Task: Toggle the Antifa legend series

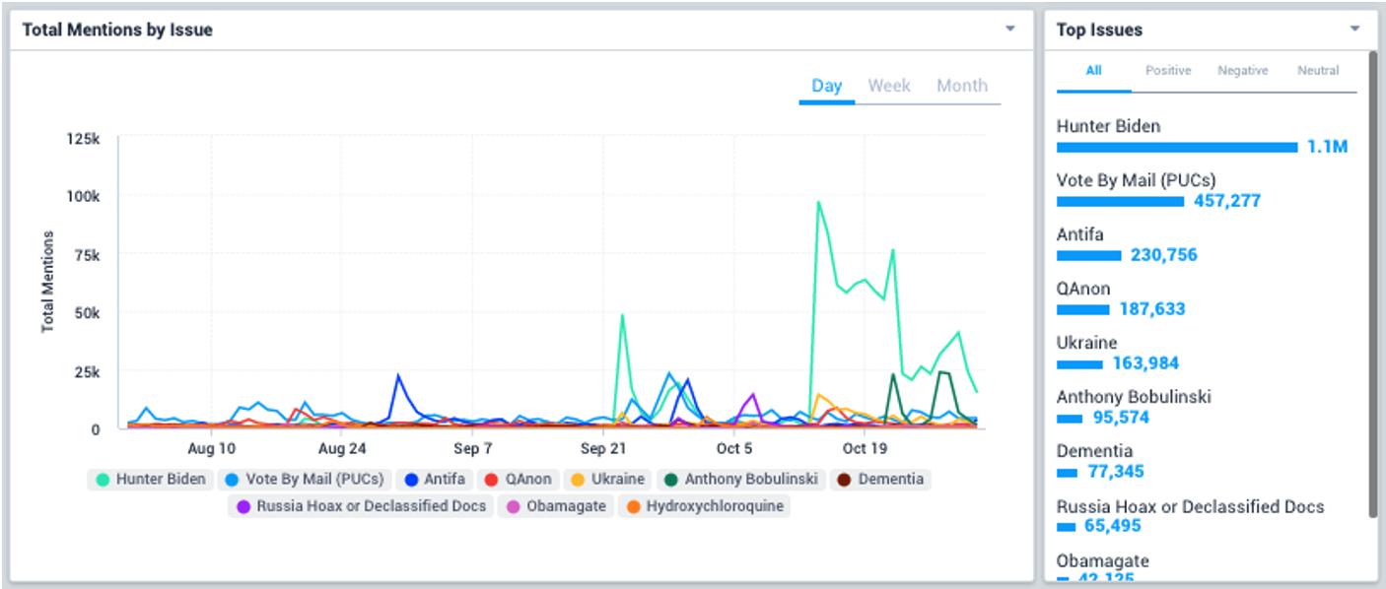Action: tap(435, 480)
